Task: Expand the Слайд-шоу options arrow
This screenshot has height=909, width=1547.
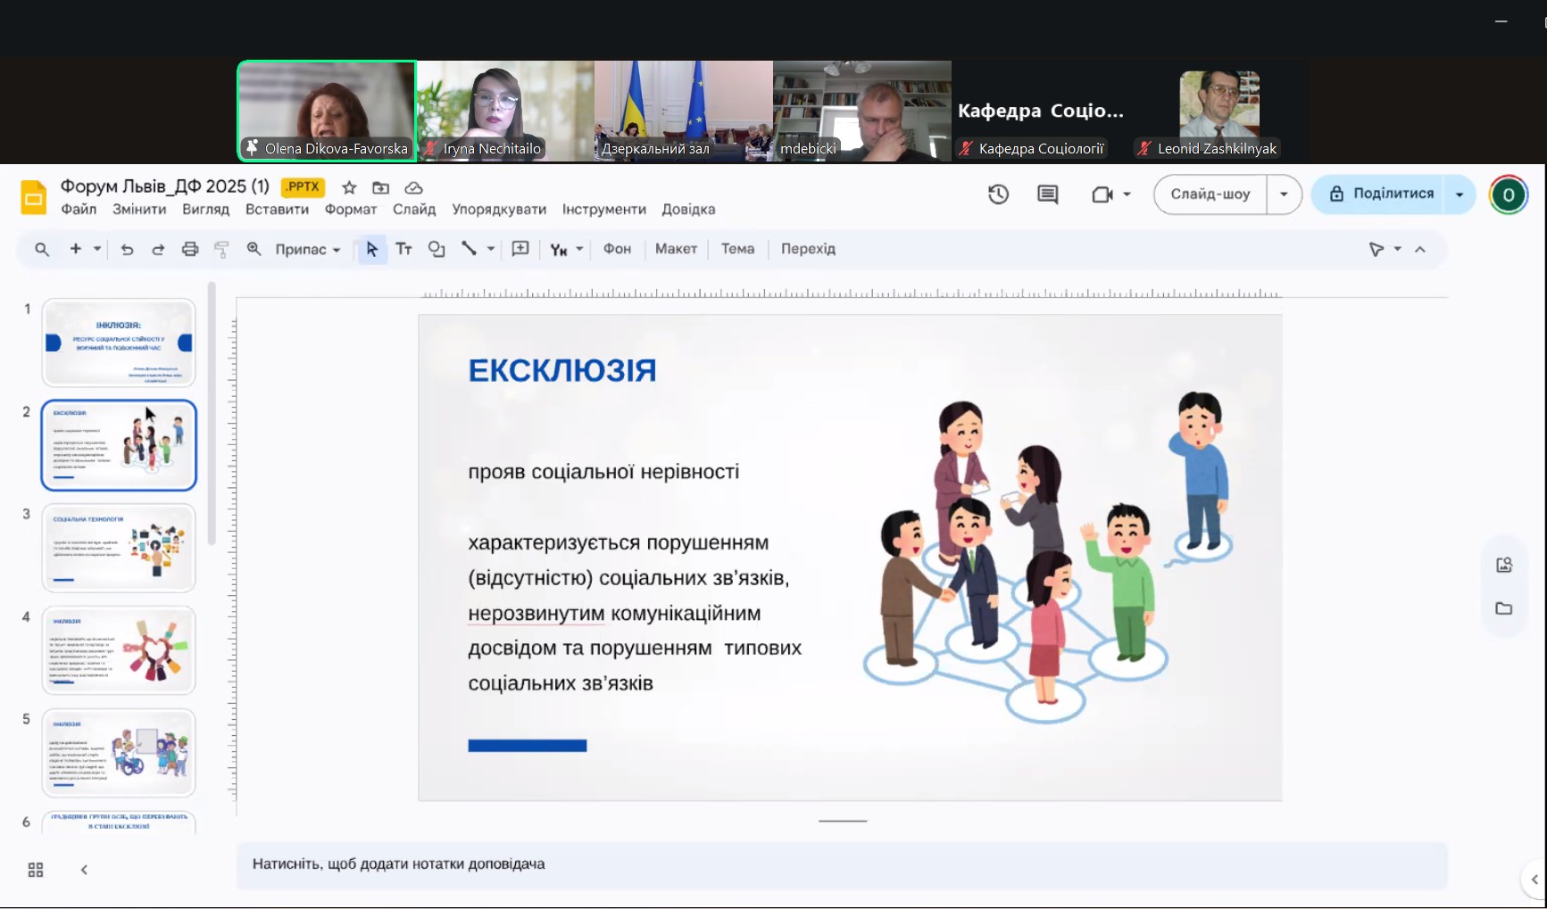Action: (x=1284, y=194)
